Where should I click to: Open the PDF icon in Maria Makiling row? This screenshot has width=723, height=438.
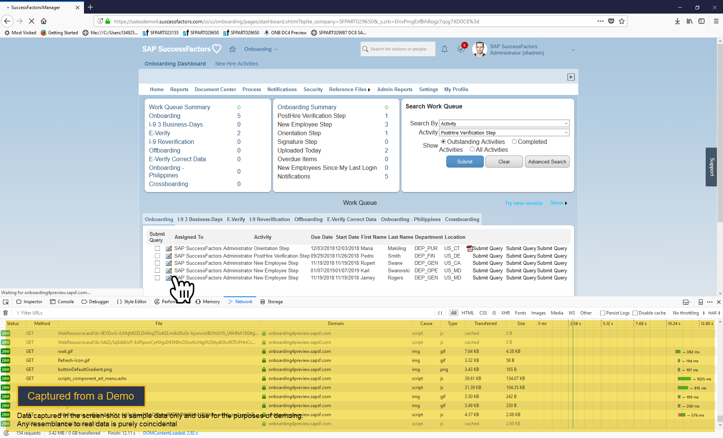[469, 249]
